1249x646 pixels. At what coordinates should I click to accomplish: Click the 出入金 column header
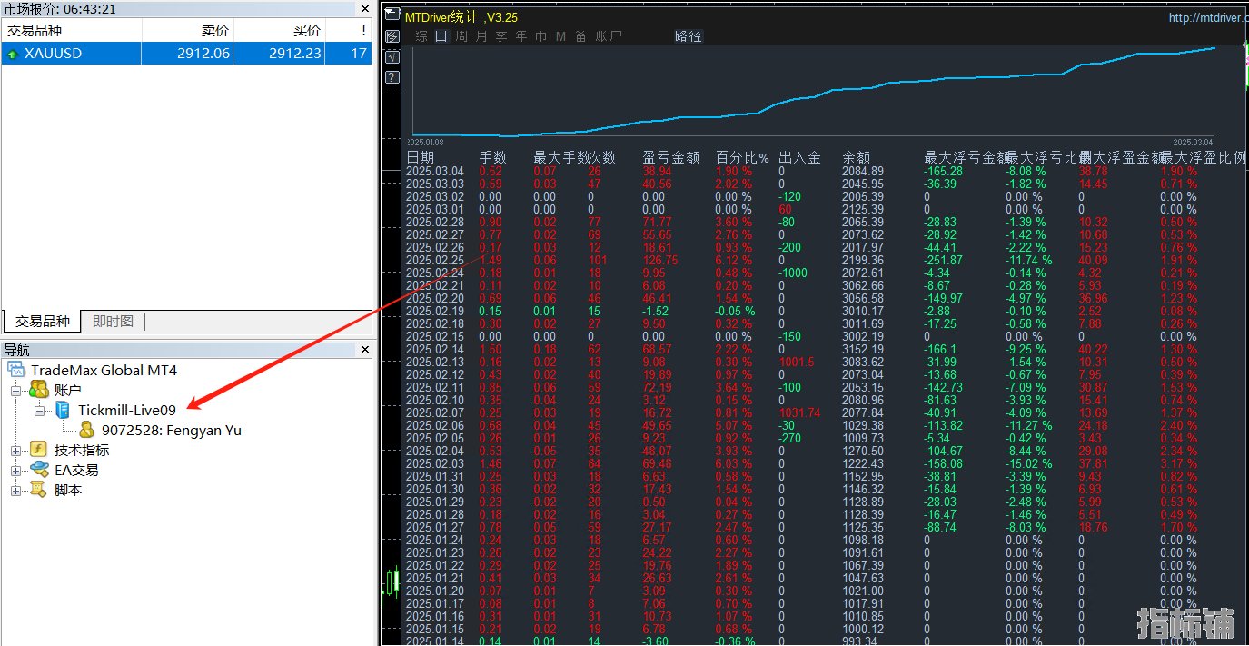800,157
